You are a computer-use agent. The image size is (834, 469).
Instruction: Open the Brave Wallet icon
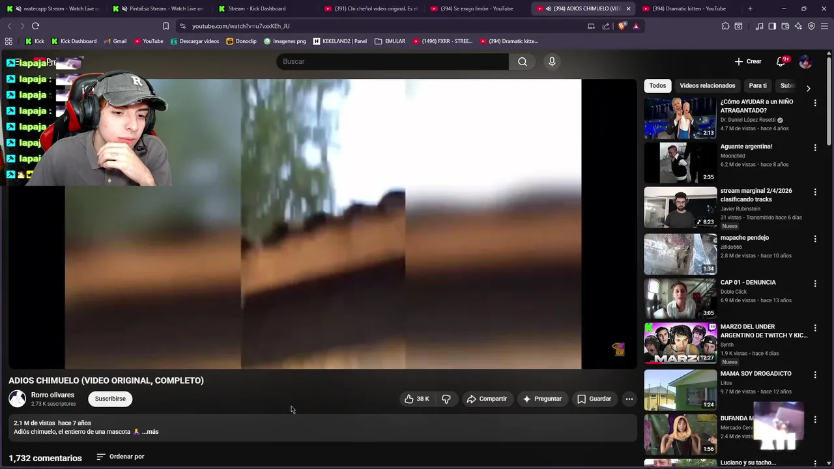pyautogui.click(x=785, y=26)
